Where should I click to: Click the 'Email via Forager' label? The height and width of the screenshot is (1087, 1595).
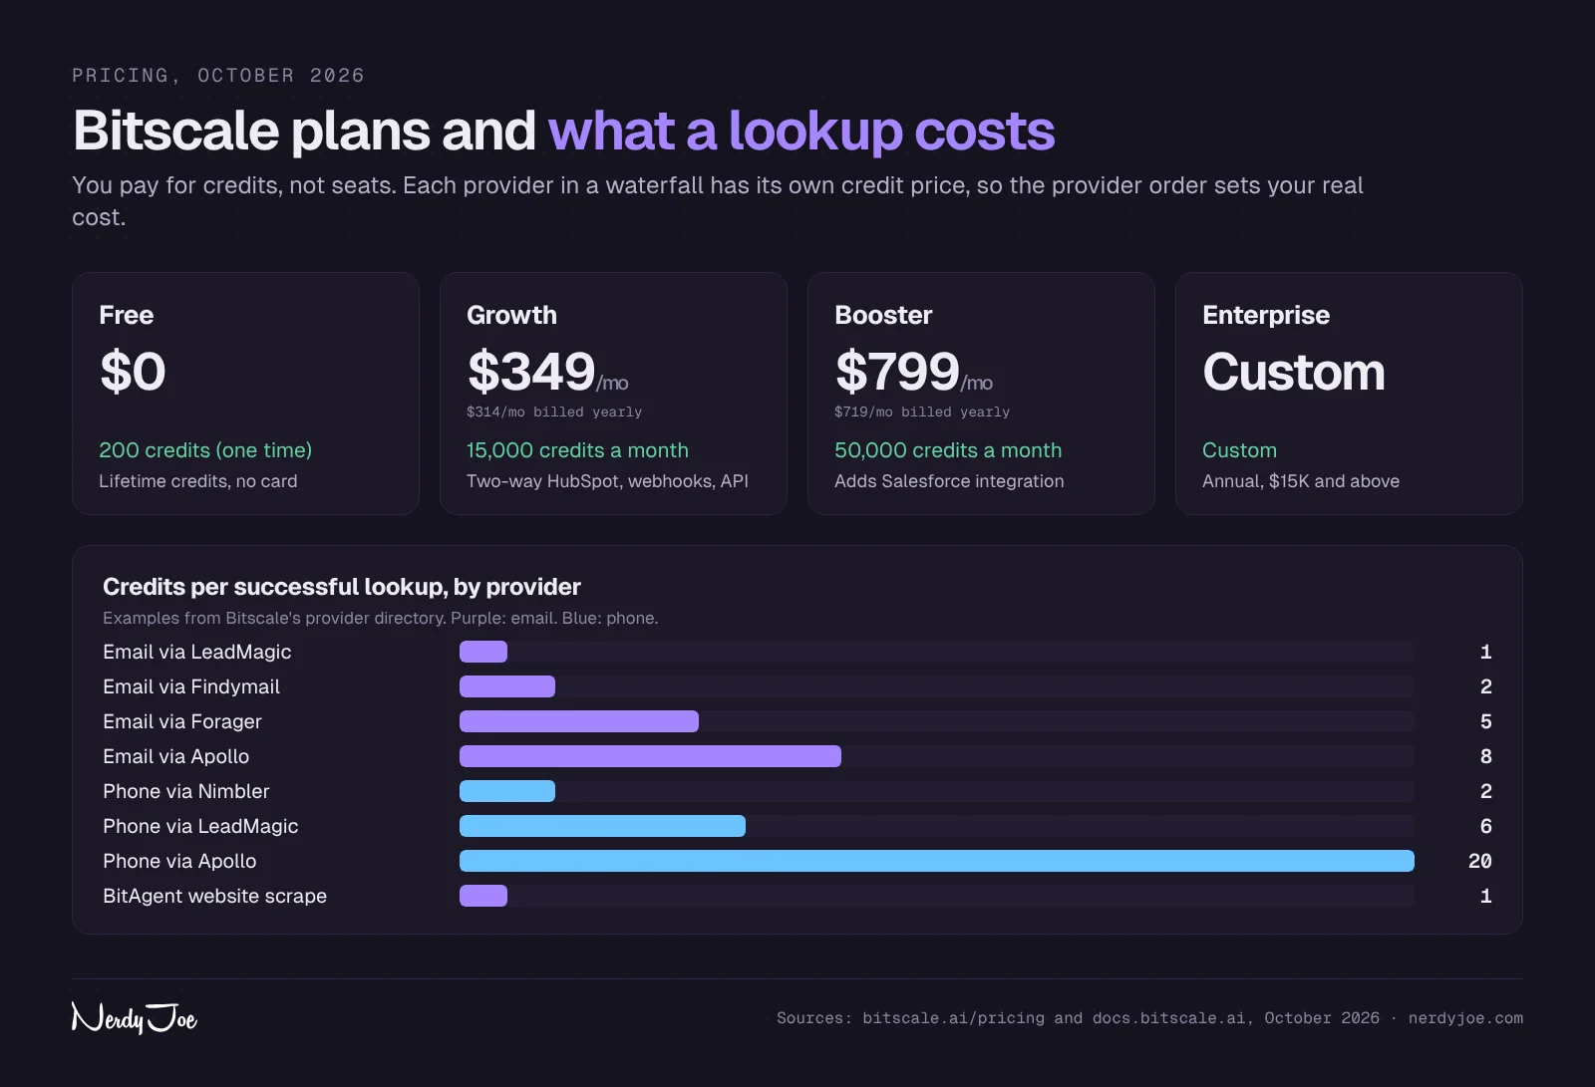182,721
